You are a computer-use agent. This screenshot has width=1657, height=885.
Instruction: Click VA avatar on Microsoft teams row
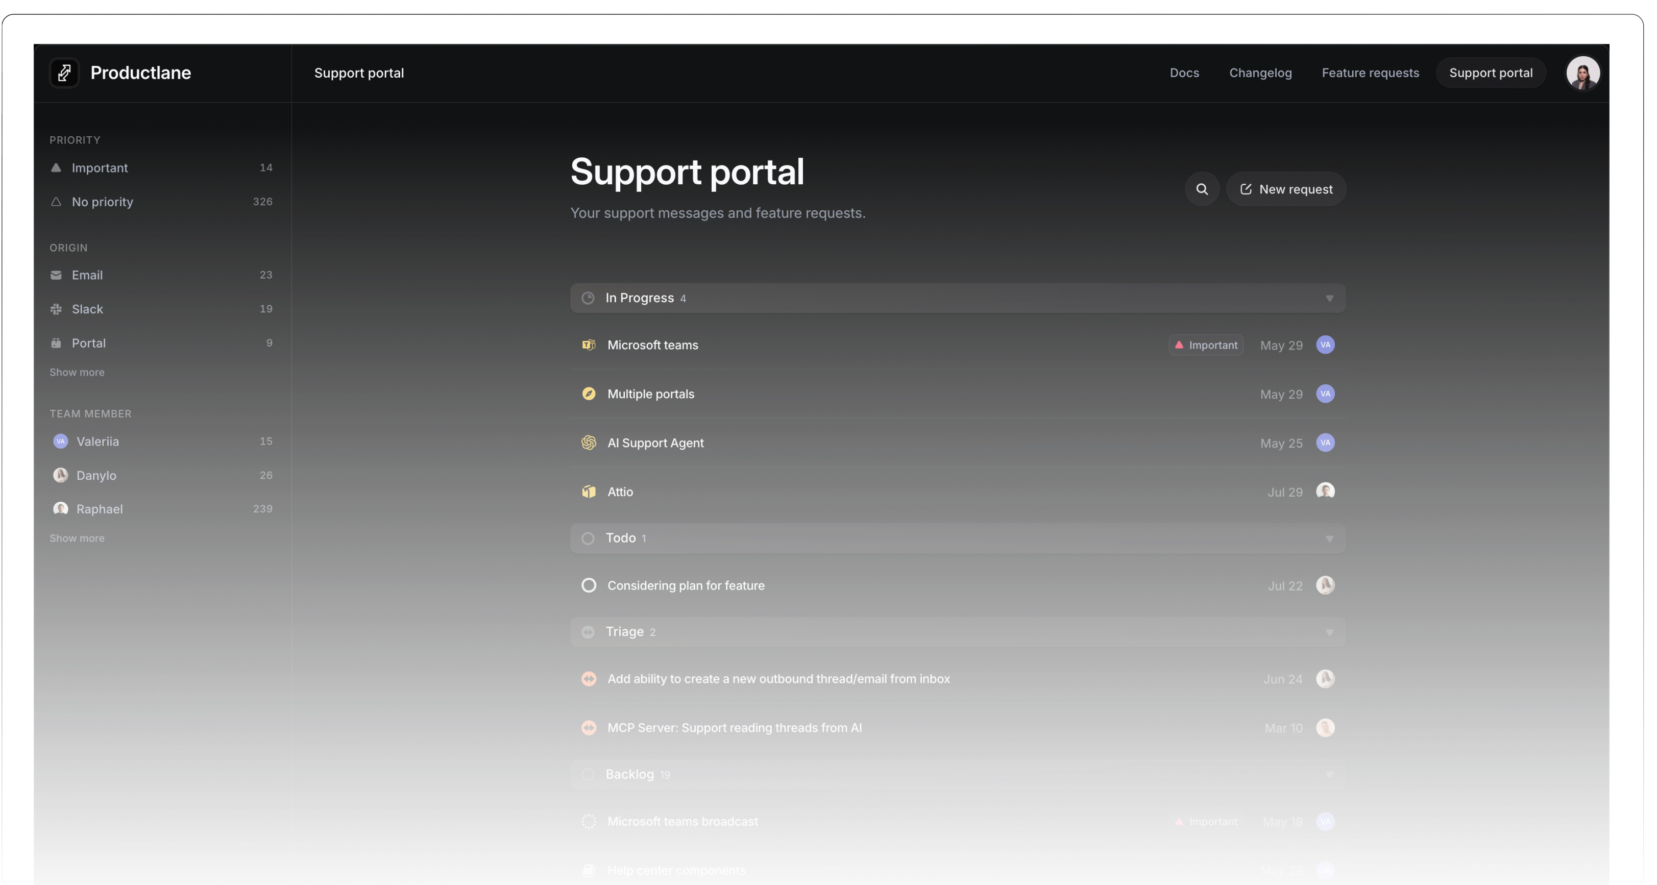[1325, 345]
